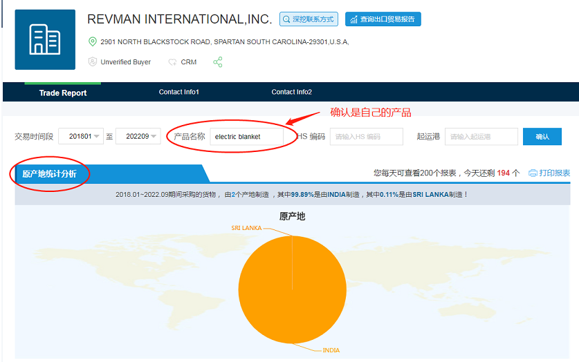
Task: Switch to the Trade Report tab
Action: (x=63, y=93)
